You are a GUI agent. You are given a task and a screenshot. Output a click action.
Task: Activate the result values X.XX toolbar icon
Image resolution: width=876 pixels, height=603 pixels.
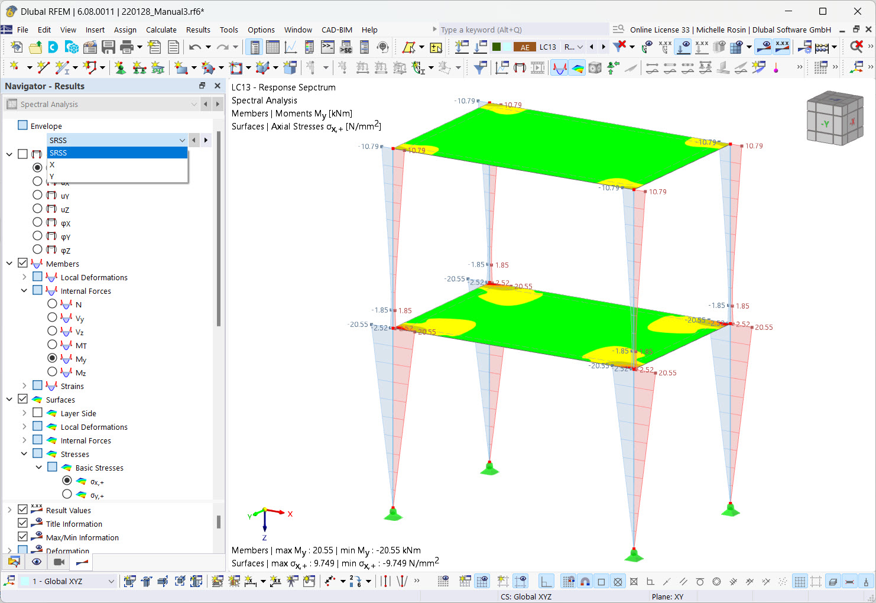tap(783, 46)
